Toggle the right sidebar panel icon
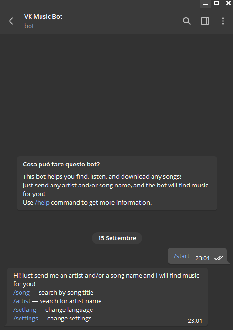Screen dimensions: 233x330 (x=205, y=21)
